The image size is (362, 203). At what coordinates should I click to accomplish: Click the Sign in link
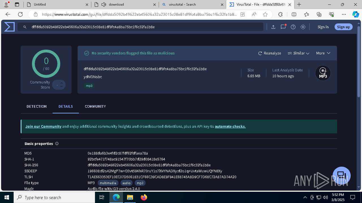323,27
